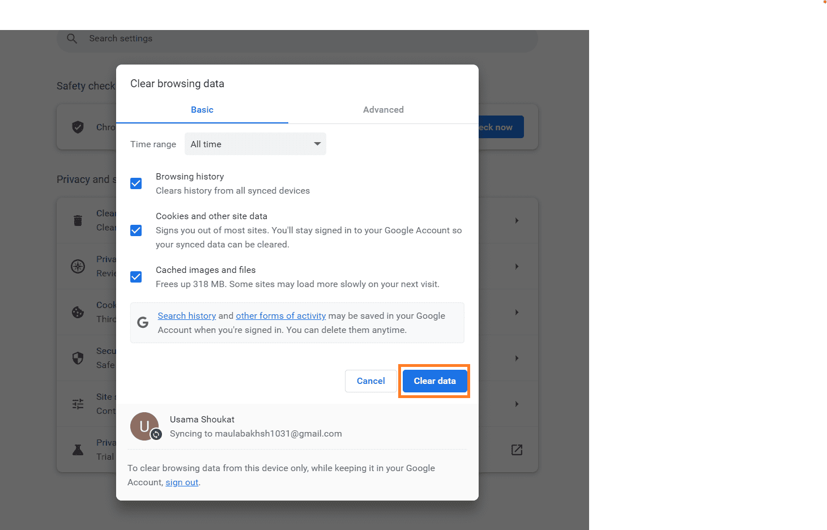Click the sign out link
This screenshot has height=530, width=827.
pyautogui.click(x=181, y=482)
